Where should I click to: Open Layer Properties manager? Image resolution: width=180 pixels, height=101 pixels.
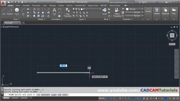(x=67, y=12)
